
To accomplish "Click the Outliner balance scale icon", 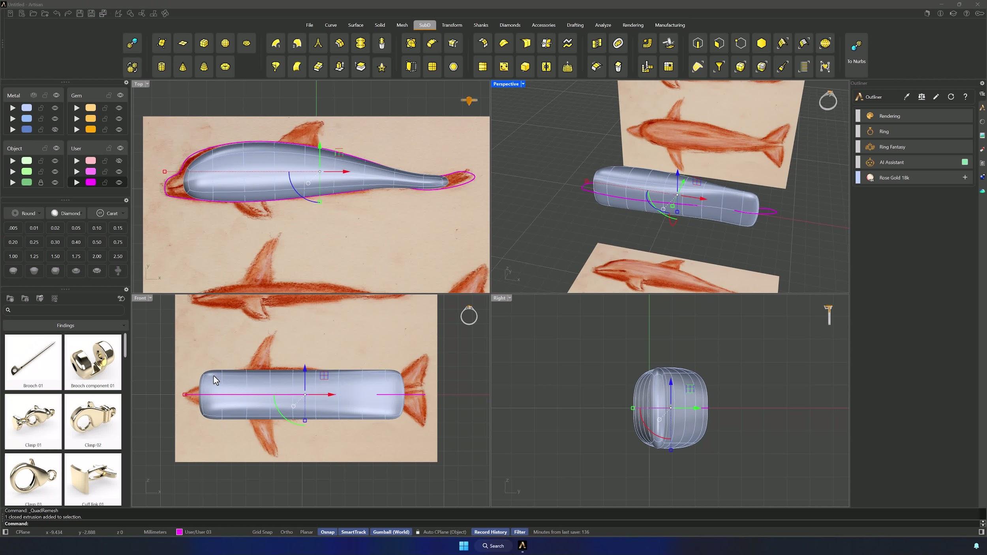I will coord(921,97).
